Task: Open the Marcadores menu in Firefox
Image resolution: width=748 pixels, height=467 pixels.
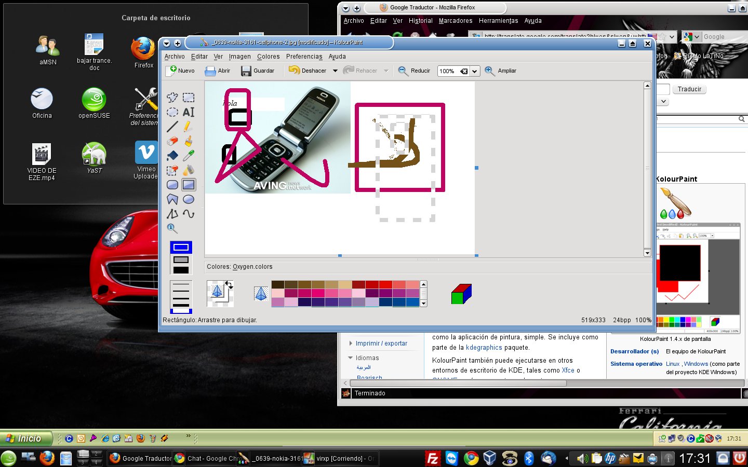Action: click(455, 21)
